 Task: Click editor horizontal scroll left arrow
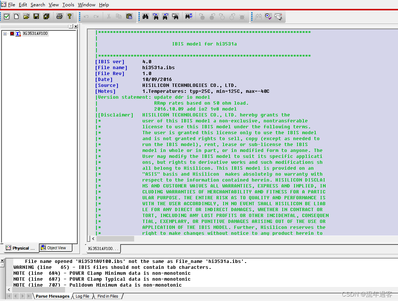[x=93, y=239]
